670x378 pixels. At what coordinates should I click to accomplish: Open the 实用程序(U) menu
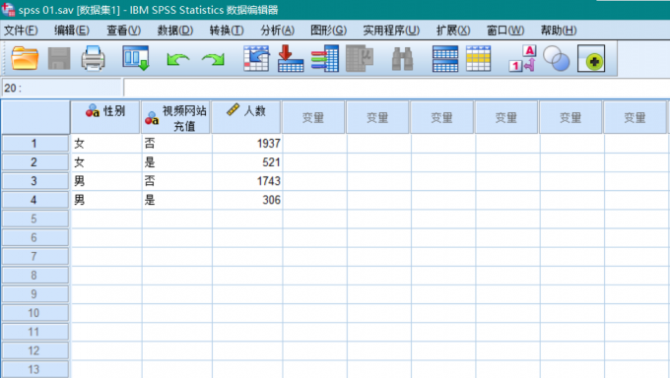(x=391, y=31)
